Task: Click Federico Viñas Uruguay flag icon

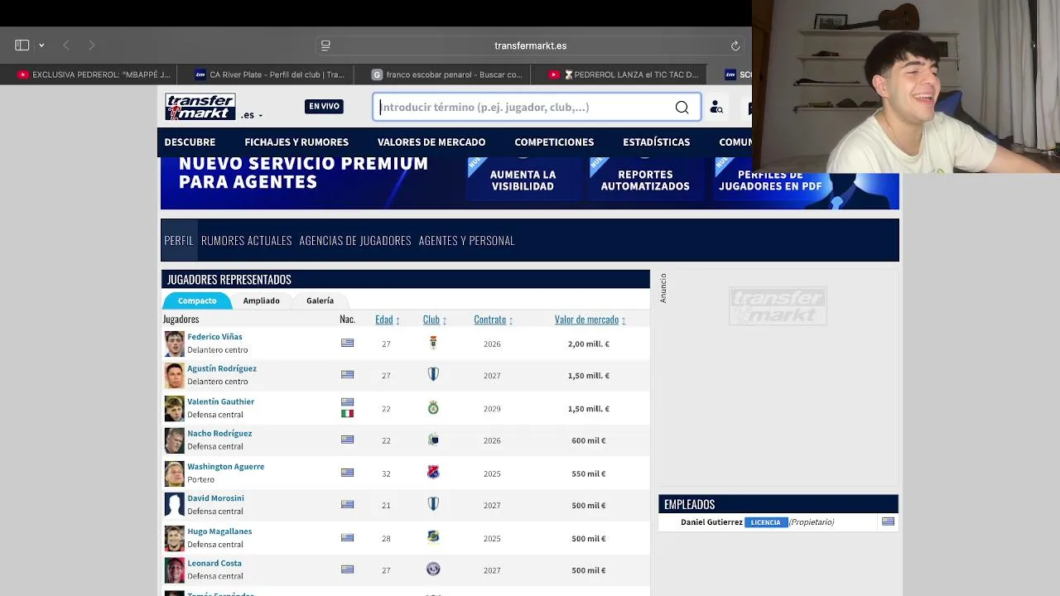Action: pyautogui.click(x=347, y=343)
